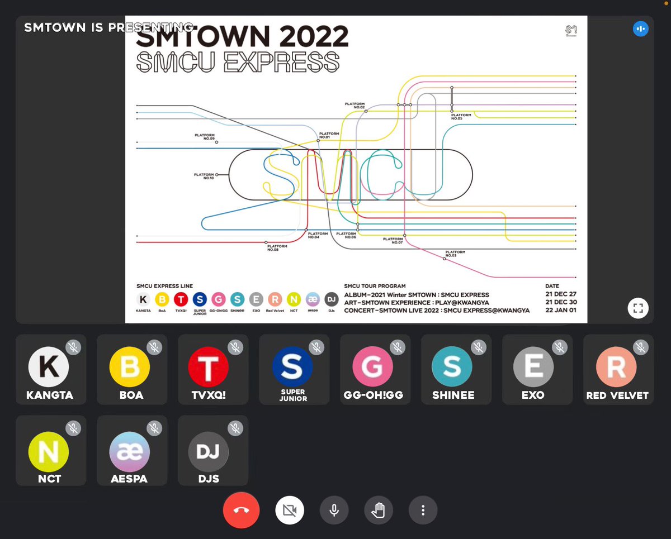Image resolution: width=671 pixels, height=539 pixels.
Task: Click the 22 JAN 01 date text
Action: tap(561, 310)
